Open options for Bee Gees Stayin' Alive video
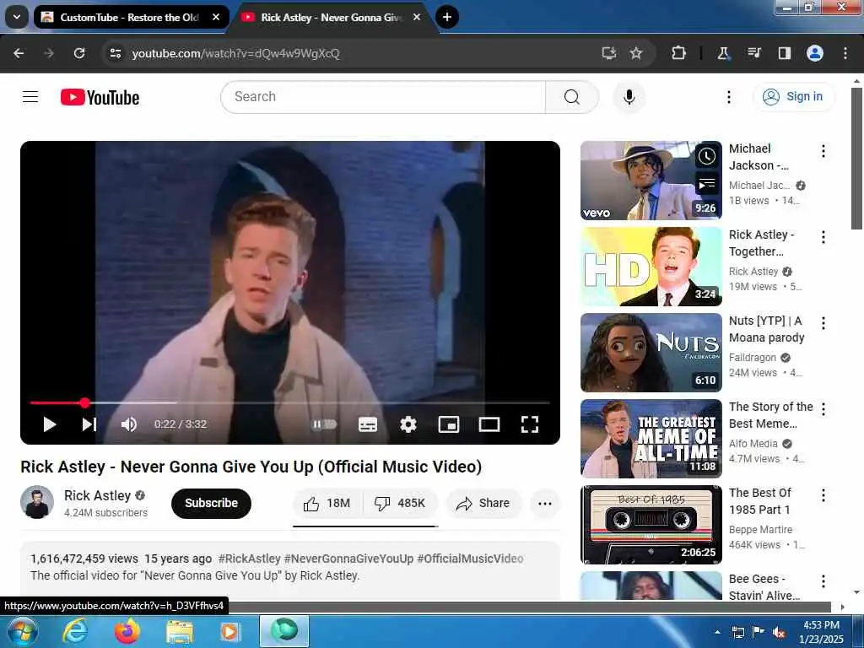864x648 pixels. click(823, 580)
